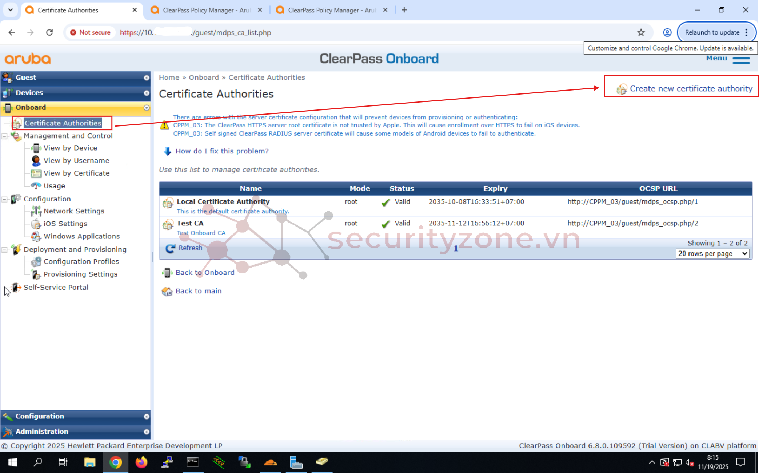Screen dimensions: 759x473
Task: Open the 'How do I fix this problem?' link
Action: [x=222, y=151]
